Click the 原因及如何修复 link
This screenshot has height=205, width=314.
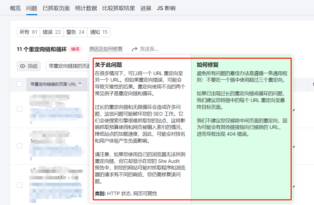[106, 49]
